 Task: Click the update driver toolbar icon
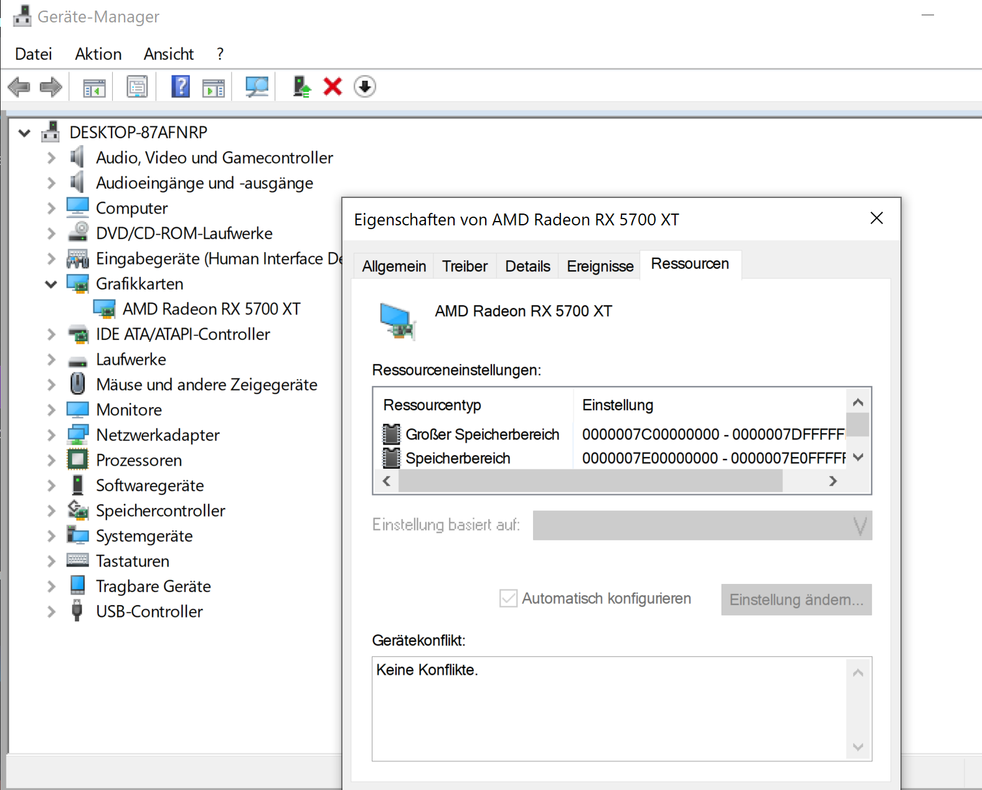click(302, 87)
